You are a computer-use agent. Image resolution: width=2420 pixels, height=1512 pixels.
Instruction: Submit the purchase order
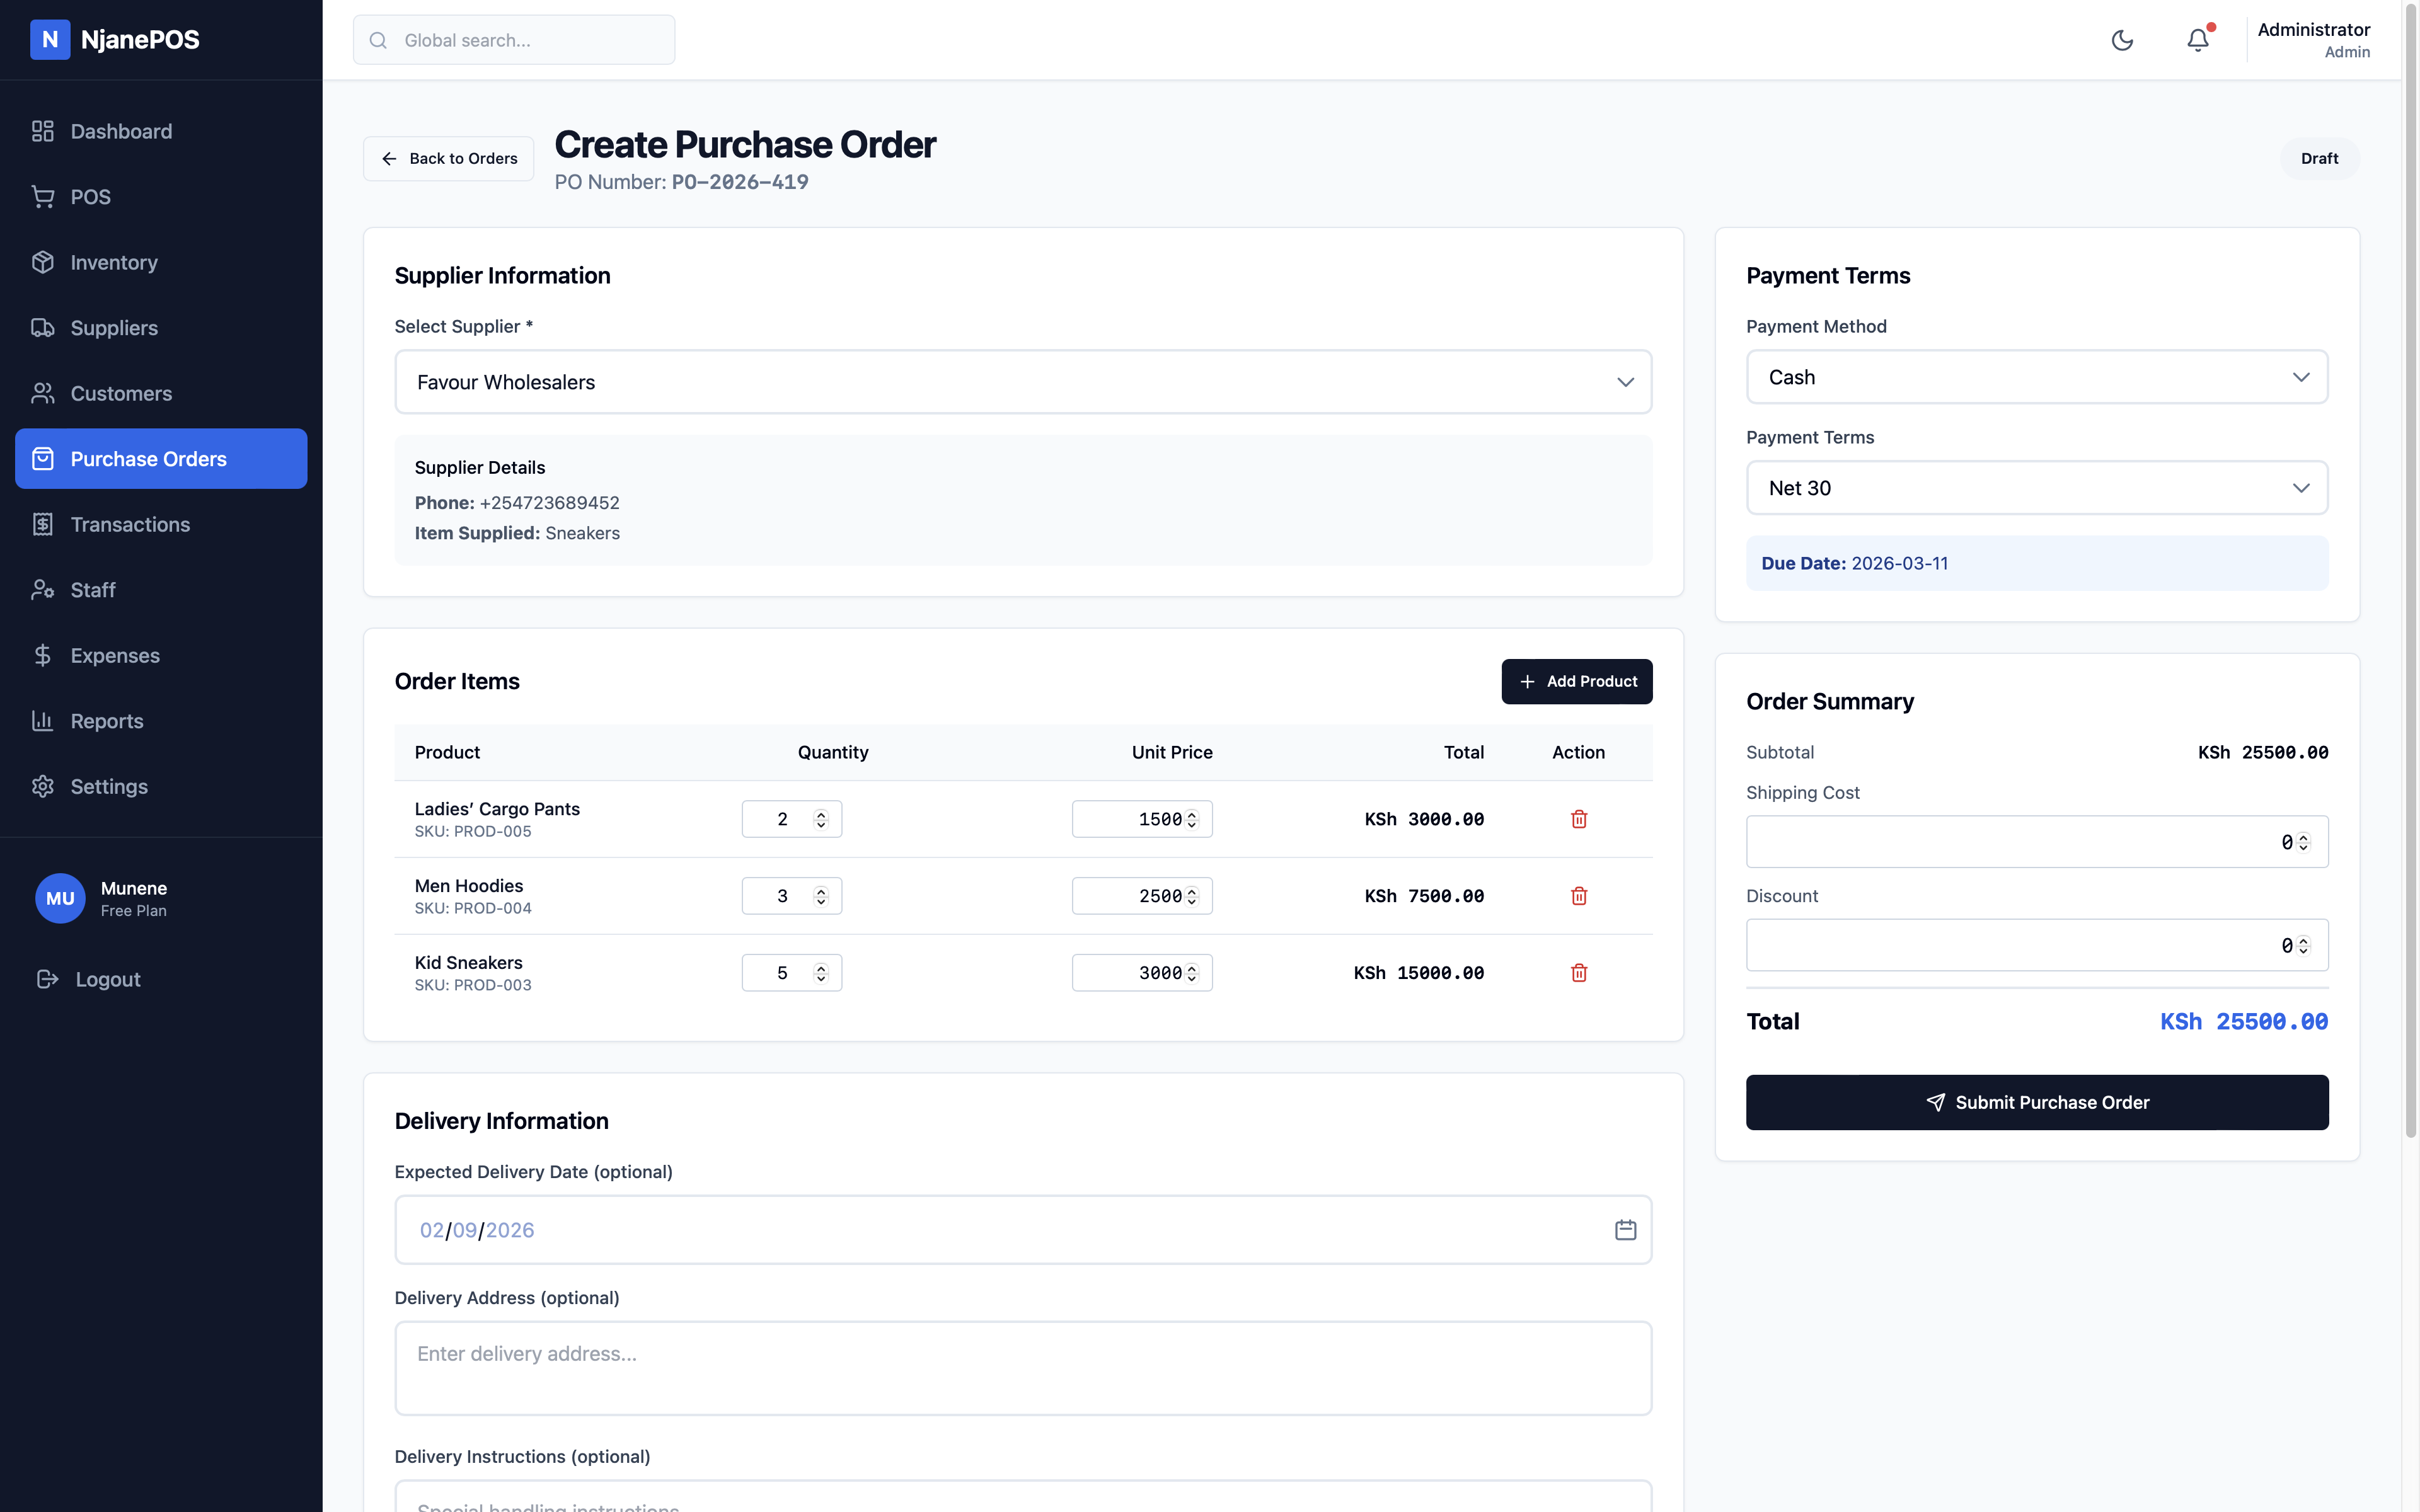(x=2037, y=1102)
